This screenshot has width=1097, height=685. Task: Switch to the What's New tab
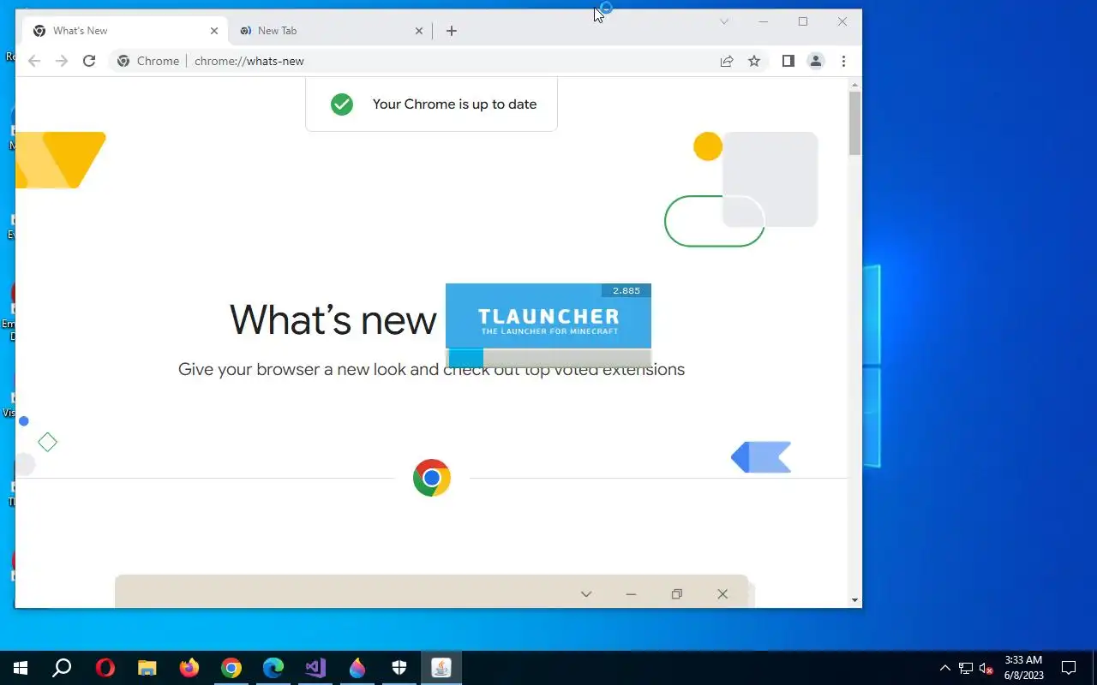coord(125,31)
